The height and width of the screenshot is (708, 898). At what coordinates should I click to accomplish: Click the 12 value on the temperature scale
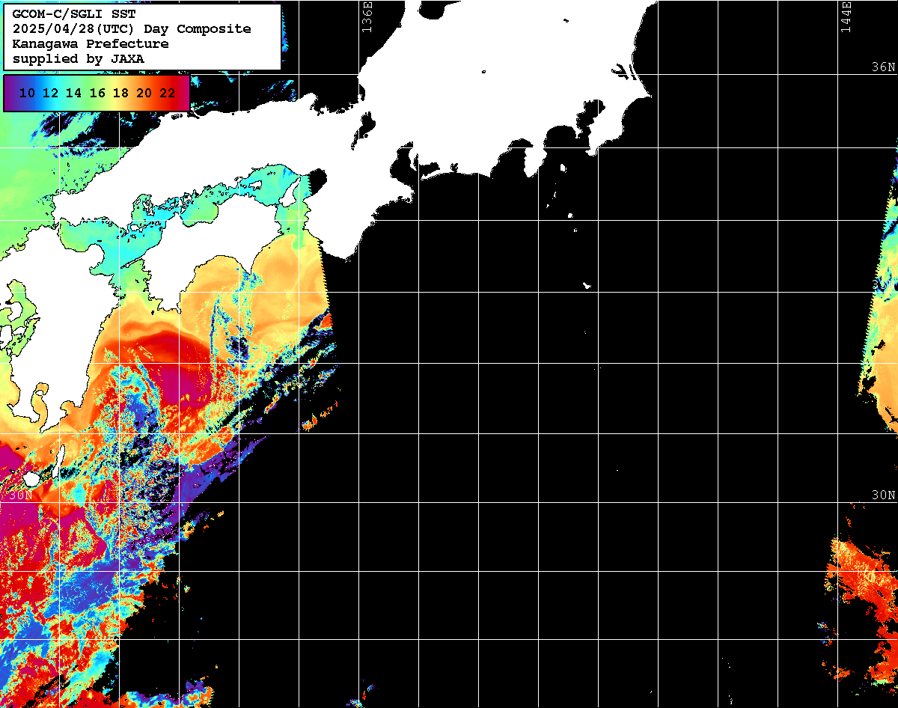coord(50,93)
